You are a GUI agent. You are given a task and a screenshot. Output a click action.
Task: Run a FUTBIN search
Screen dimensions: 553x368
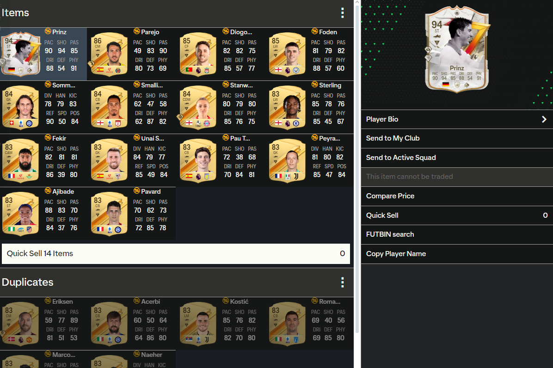pos(457,234)
